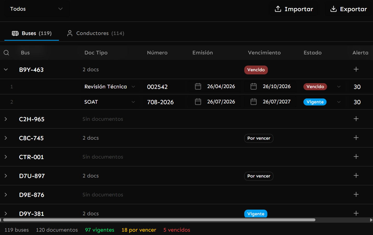This screenshot has height=235, width=373.
Task: Open calendar for emission date 26/07/2026
Action: pyautogui.click(x=198, y=102)
